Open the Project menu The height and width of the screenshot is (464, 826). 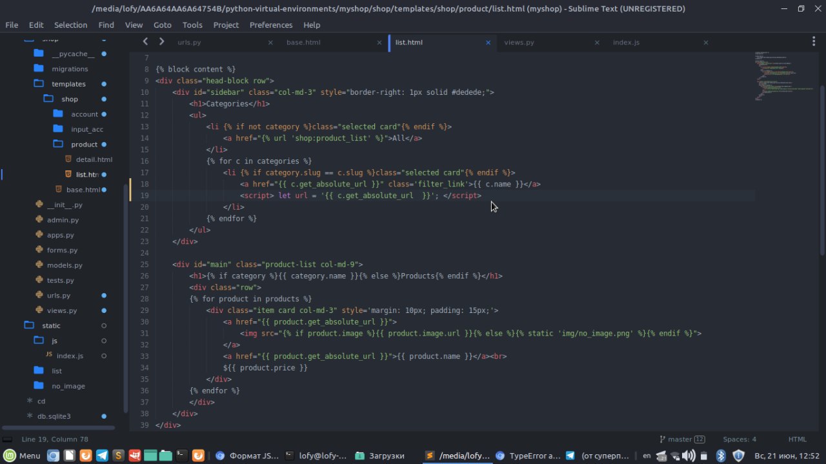coord(226,25)
